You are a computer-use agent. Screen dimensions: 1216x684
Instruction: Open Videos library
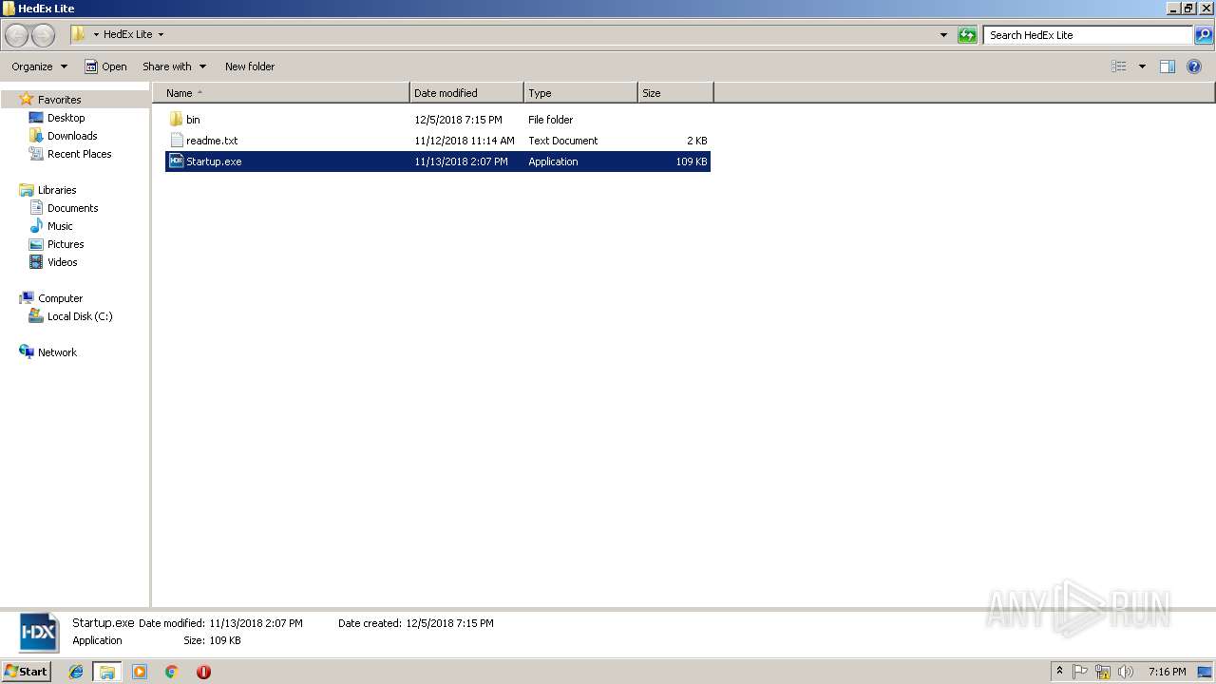(x=62, y=262)
